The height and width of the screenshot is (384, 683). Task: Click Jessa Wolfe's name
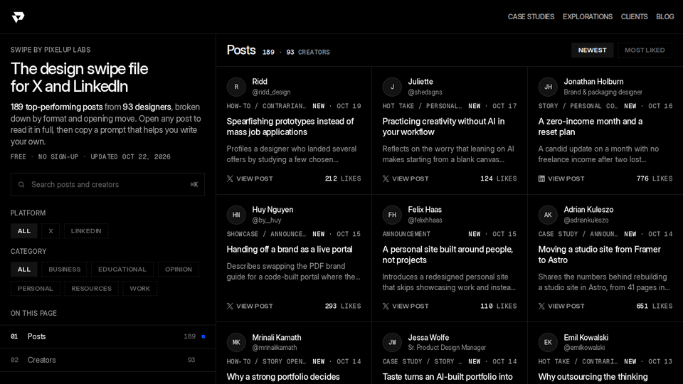[428, 337]
